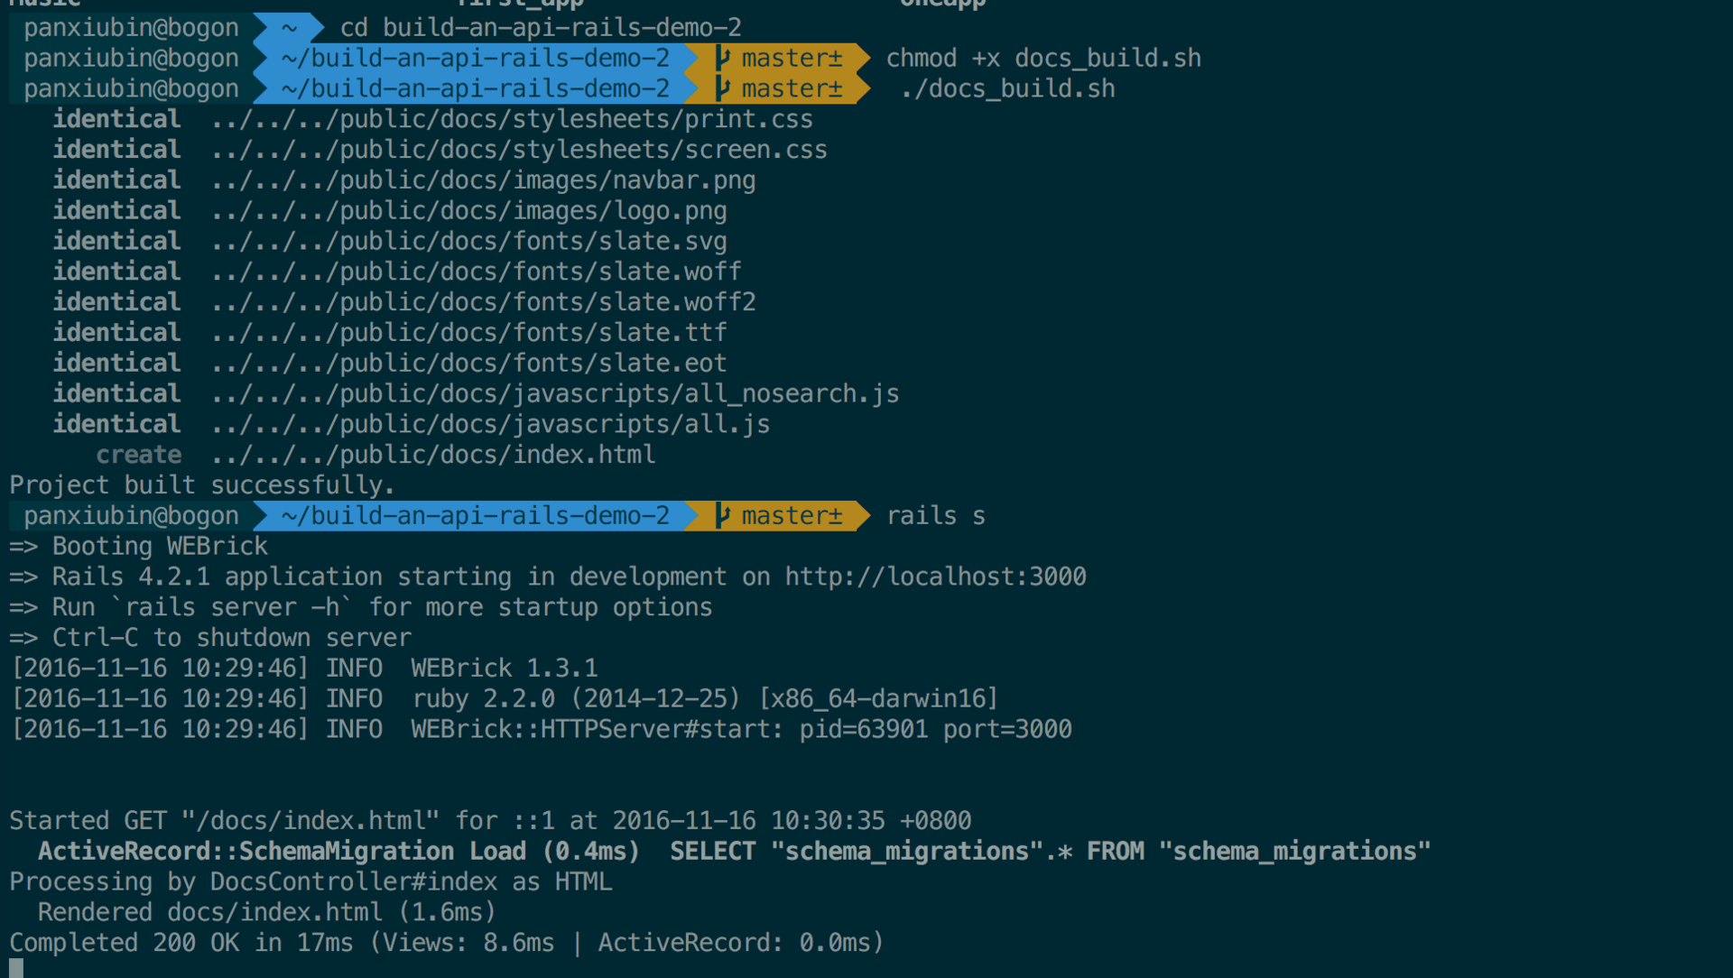Screen dimensions: 1733x978
Task: Click the git branch icon beside ./docs_build.sh
Action: point(722,89)
